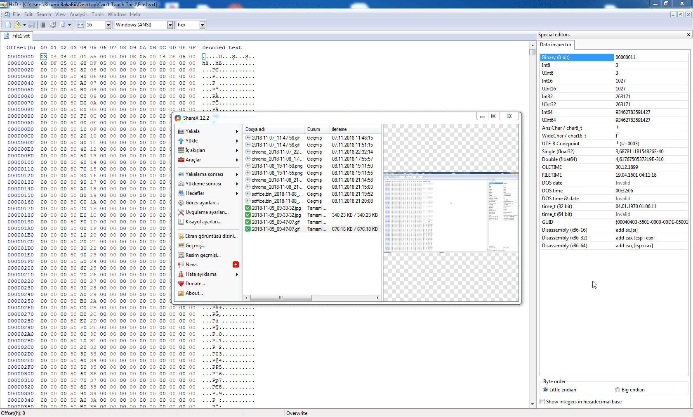Select the Binary (8 bit) row
The width and height of the screenshot is (693, 417).
click(614, 57)
